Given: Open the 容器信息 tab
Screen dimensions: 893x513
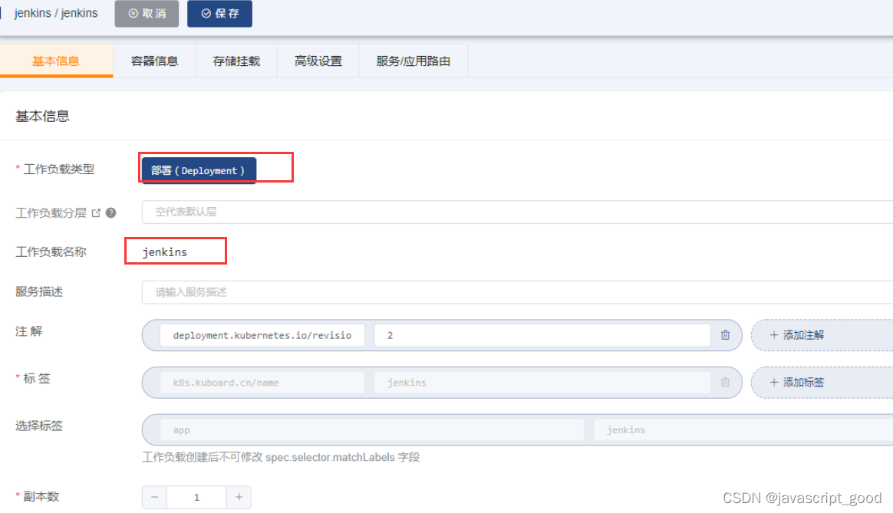Looking at the screenshot, I should point(154,61).
